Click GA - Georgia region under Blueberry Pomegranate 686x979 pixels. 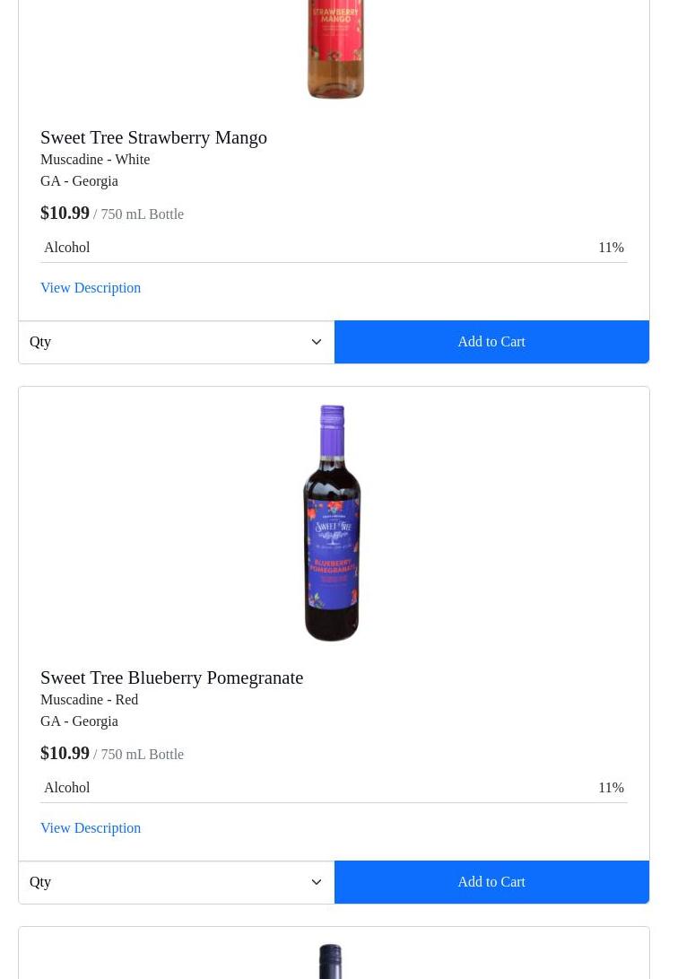click(79, 721)
